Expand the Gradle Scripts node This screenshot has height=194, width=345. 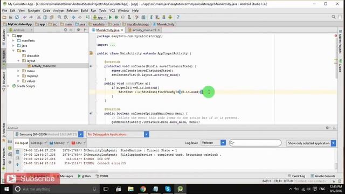(9, 86)
